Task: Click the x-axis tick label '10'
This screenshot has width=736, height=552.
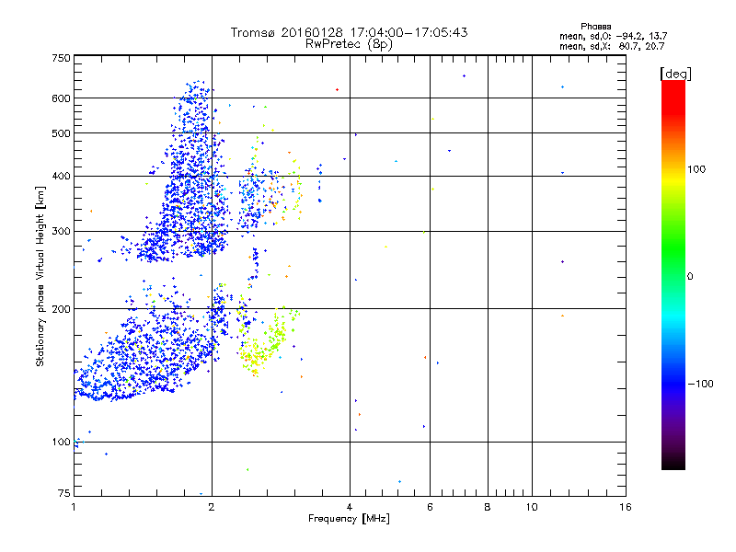Action: (x=532, y=507)
